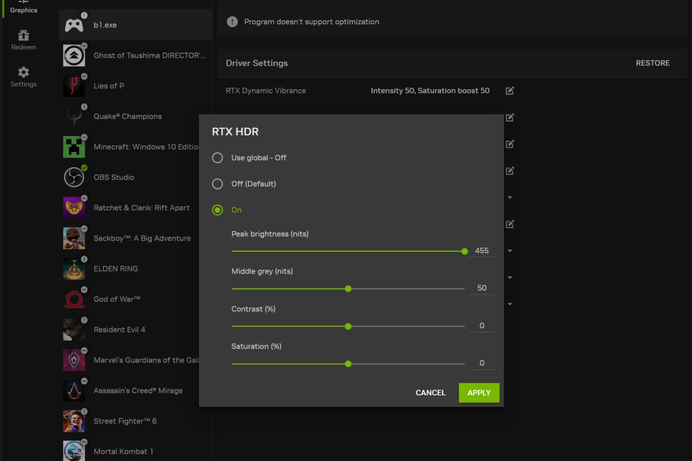Click the RESTORE driver settings button
Image resolution: width=692 pixels, height=461 pixels.
(652, 63)
